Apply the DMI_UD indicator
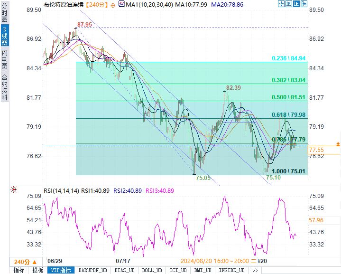 pyautogui.click(x=203, y=270)
